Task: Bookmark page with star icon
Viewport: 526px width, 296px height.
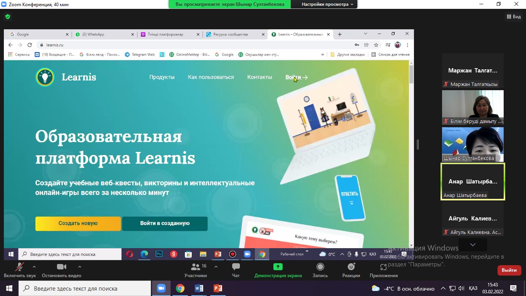Action: pos(376,45)
